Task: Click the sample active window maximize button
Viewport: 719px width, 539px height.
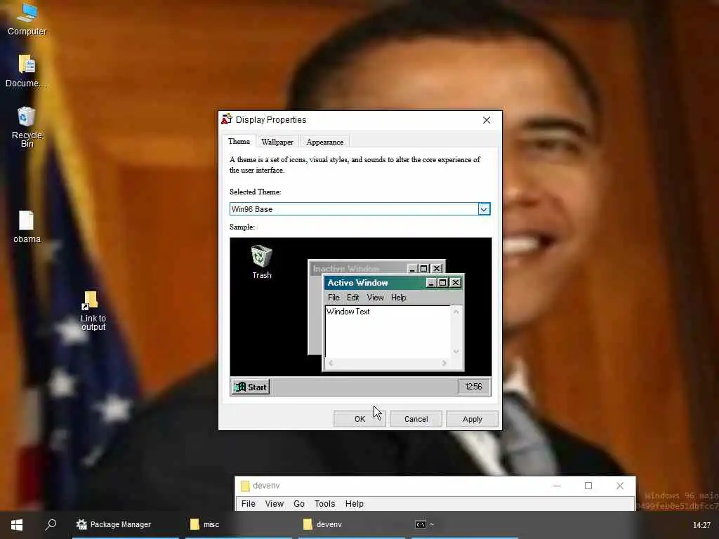Action: pyautogui.click(x=442, y=283)
